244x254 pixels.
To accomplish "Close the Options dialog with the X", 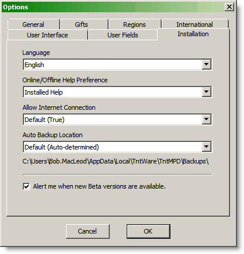I will click(x=229, y=7).
